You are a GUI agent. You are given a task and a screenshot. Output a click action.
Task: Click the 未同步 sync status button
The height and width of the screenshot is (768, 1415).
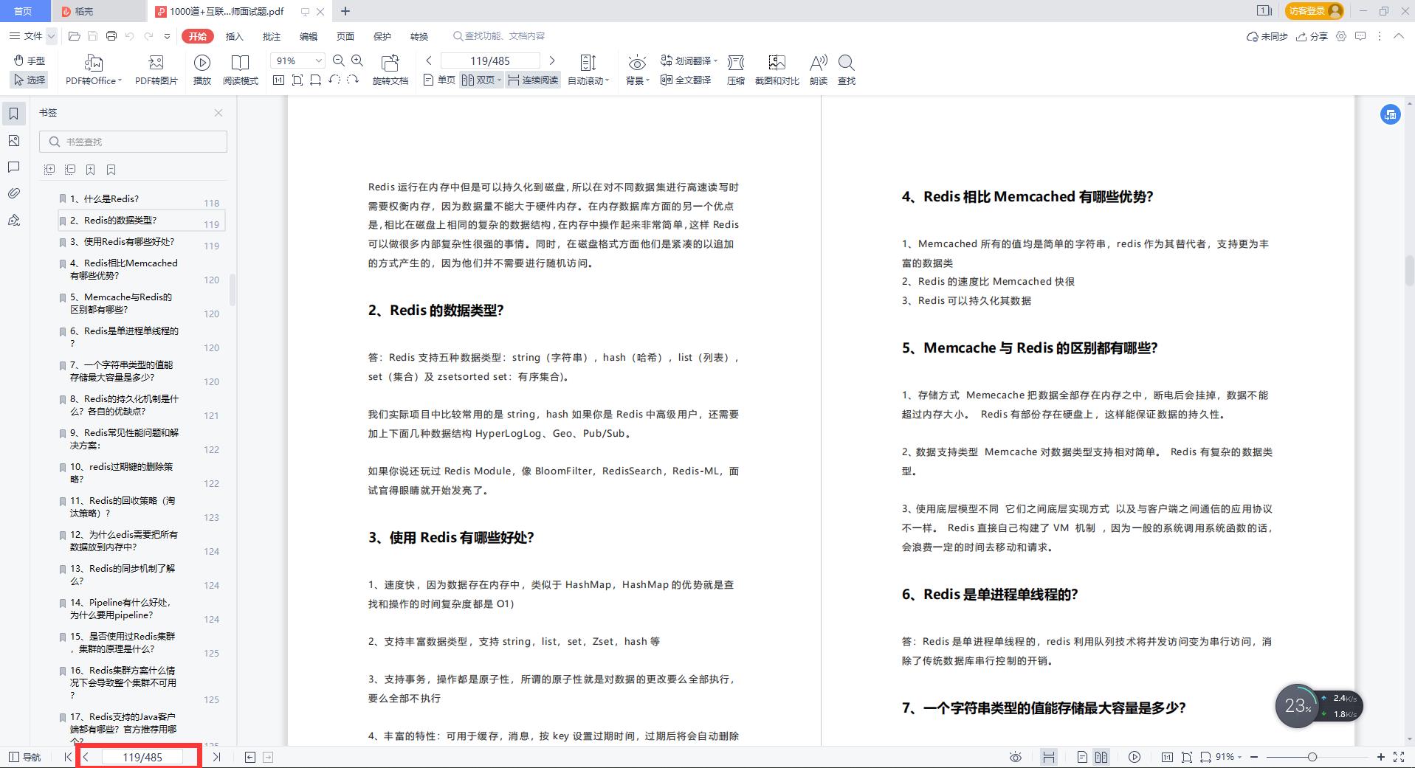click(1267, 36)
